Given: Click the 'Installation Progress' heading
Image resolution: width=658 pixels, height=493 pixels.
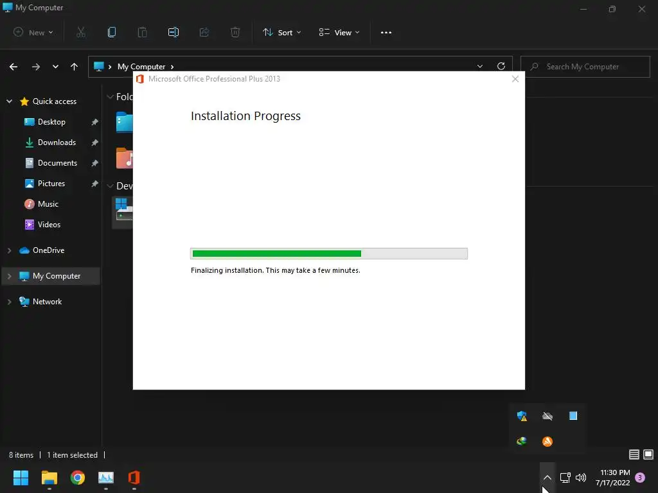Looking at the screenshot, I should [245, 116].
